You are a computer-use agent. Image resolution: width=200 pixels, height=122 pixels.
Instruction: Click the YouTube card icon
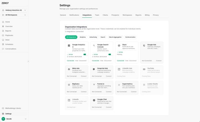[x=144, y=69]
